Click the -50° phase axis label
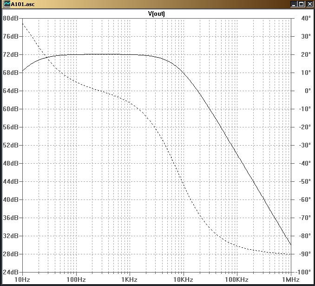This screenshot has height=286, width=315. coord(305,181)
